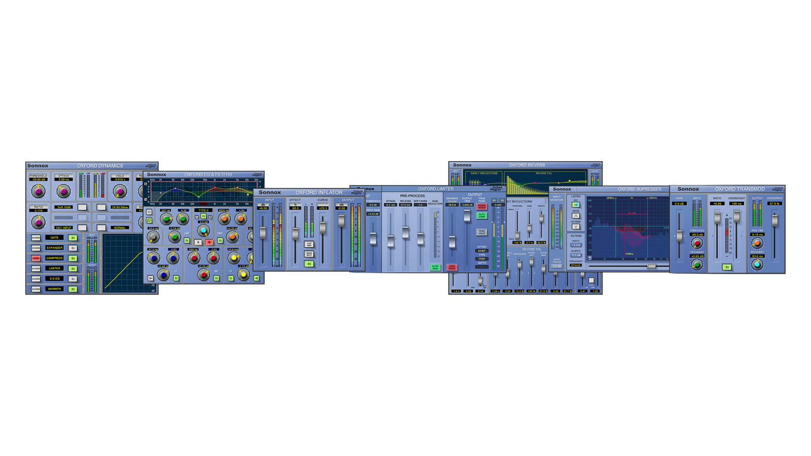This screenshot has height=456, width=811.
Task: Click the BAND SPLIT button in Inflator
Action: coord(309,254)
